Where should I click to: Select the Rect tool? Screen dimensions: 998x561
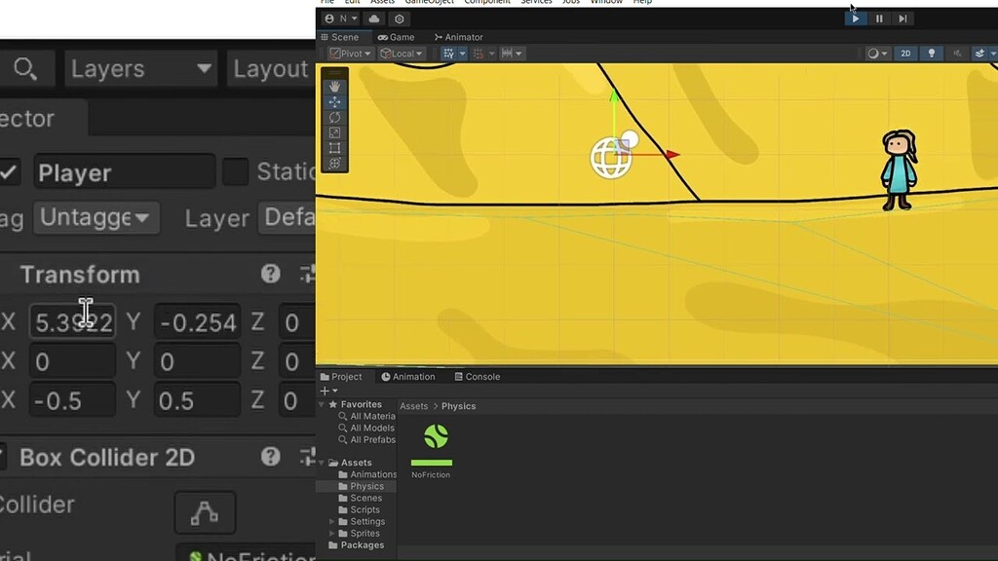pyautogui.click(x=334, y=147)
